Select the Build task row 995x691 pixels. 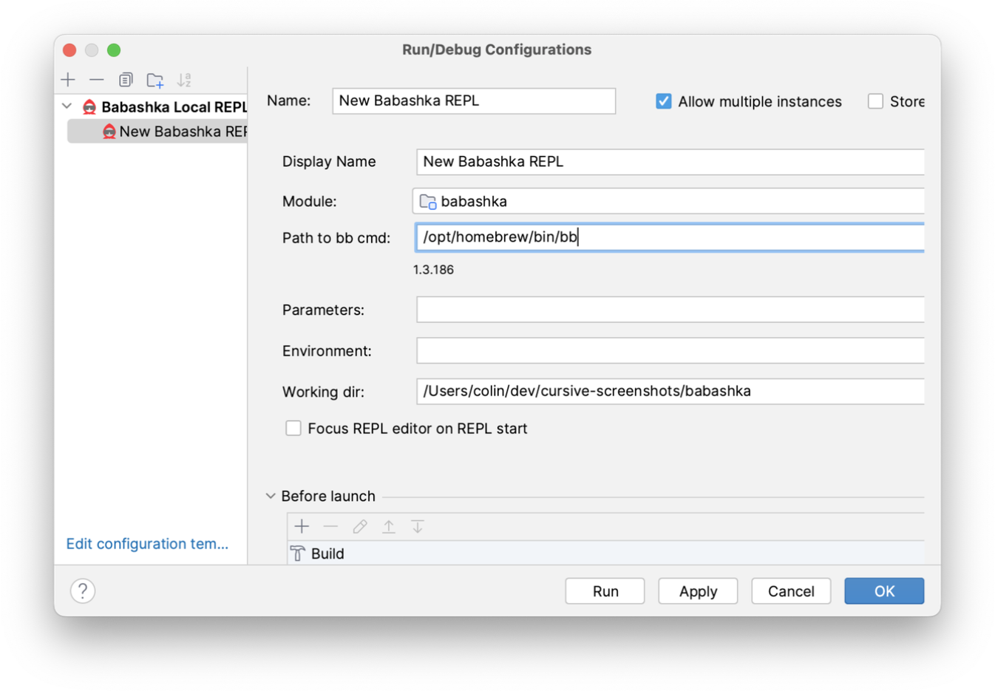point(606,554)
